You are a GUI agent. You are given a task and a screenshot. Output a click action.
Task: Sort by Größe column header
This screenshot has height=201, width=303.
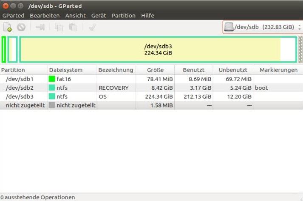155,70
